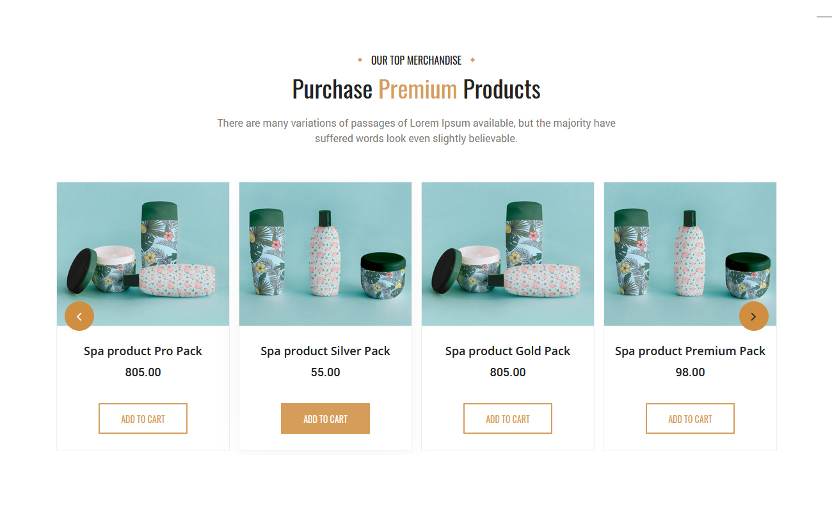Add Spa product Pro Pack to cart
Screen dimensions: 832x517
click(x=143, y=418)
